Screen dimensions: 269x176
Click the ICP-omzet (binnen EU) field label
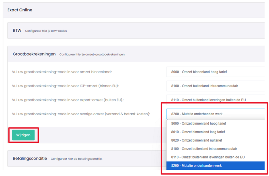click(65, 86)
